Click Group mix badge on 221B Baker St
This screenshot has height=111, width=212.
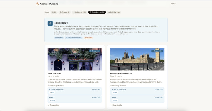click(x=94, y=51)
